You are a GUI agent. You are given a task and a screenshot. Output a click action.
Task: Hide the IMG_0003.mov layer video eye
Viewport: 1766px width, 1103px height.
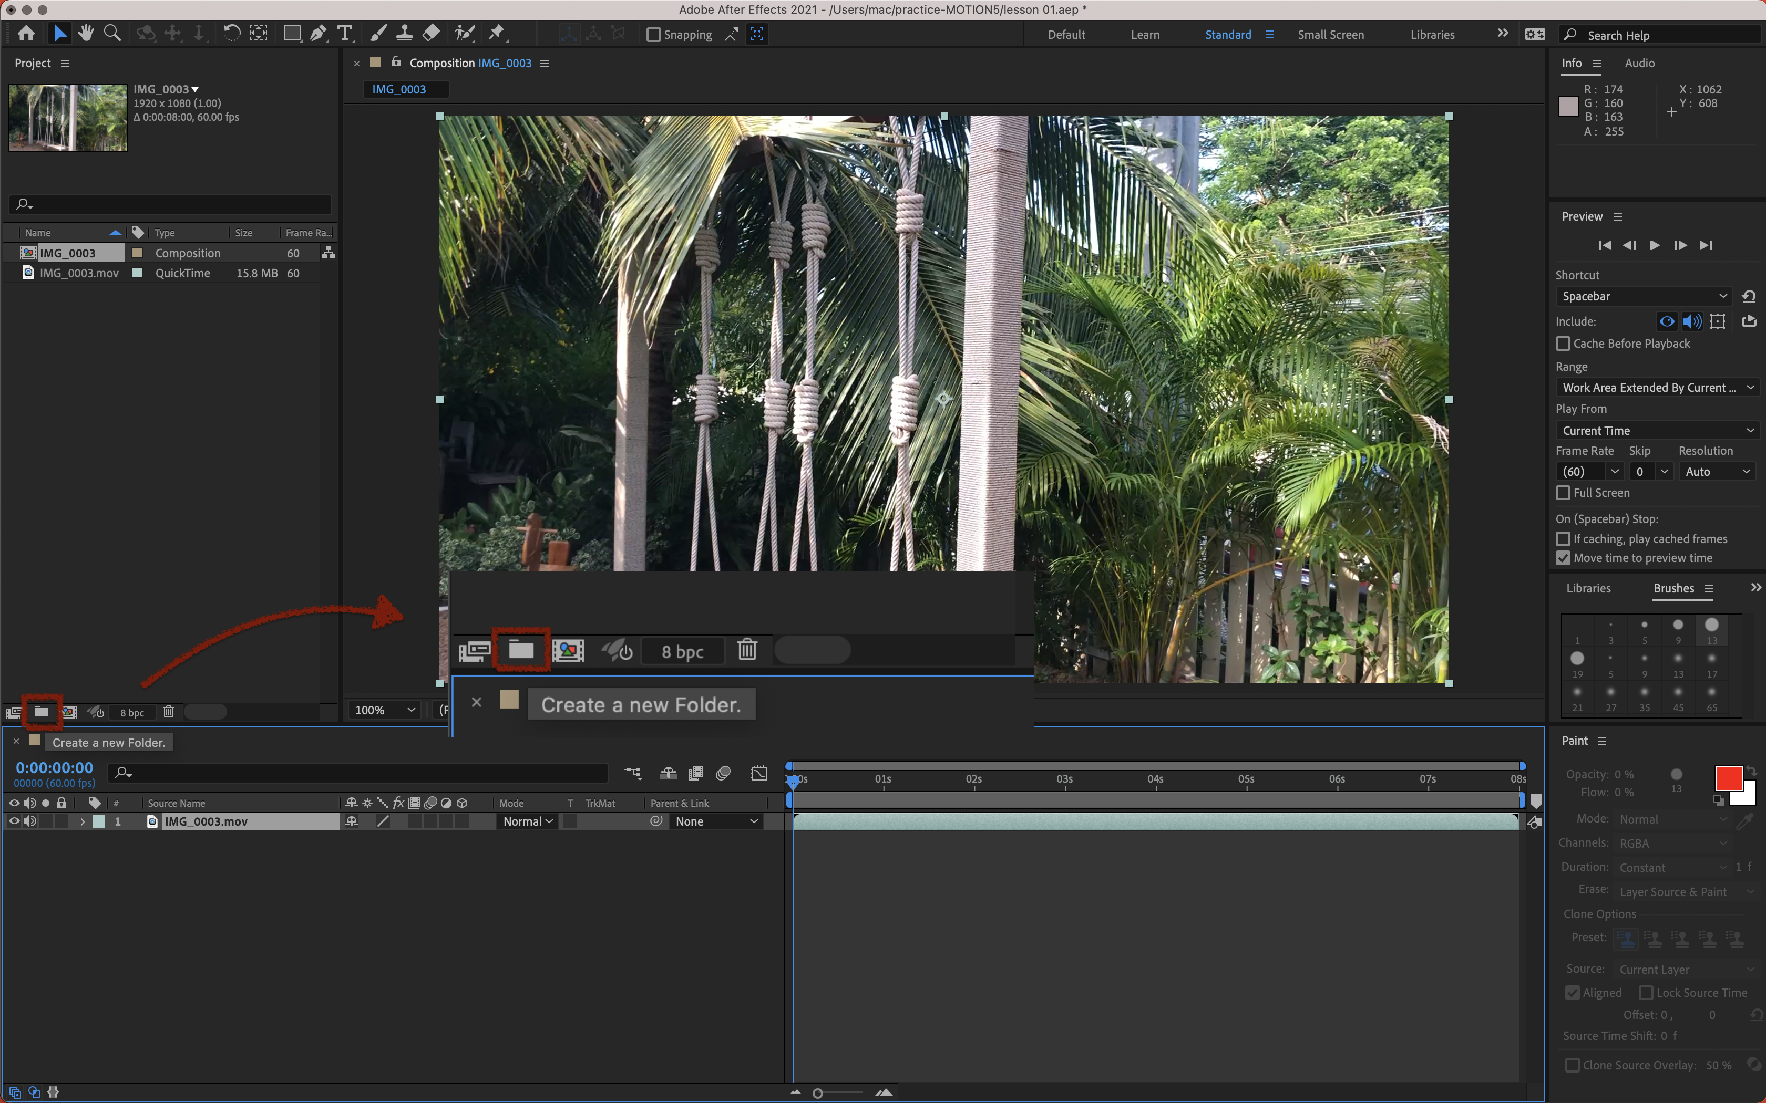click(14, 821)
